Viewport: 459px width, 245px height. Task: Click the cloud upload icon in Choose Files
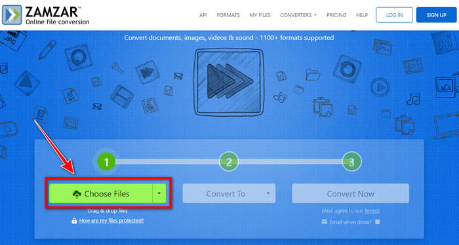[x=77, y=194]
